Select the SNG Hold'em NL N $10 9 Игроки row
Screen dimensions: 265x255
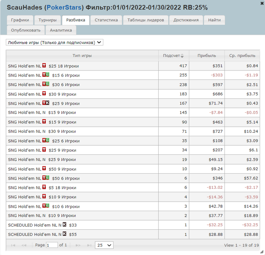pyautogui.click(x=133, y=216)
